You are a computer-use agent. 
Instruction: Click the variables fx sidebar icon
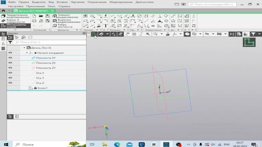tap(3, 44)
